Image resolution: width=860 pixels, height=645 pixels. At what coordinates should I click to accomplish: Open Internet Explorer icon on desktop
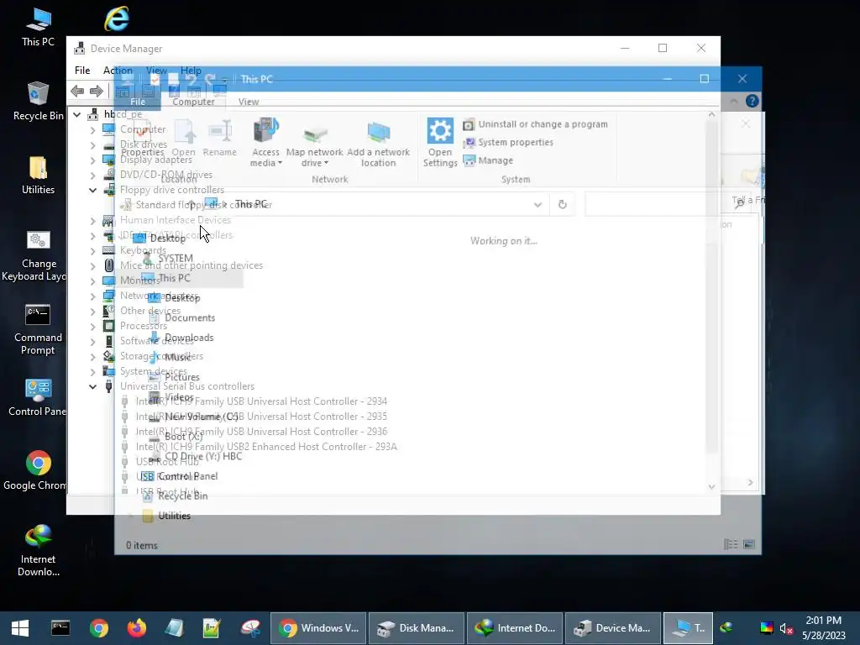pyautogui.click(x=116, y=18)
